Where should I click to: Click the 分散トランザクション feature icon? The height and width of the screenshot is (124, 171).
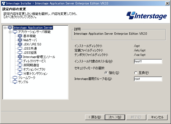click(20, 74)
